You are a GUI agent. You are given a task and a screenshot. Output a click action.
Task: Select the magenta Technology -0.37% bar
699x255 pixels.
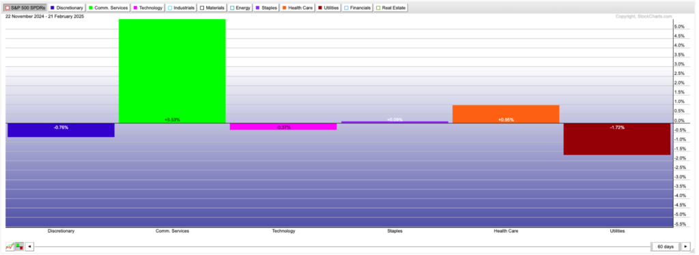click(x=283, y=126)
